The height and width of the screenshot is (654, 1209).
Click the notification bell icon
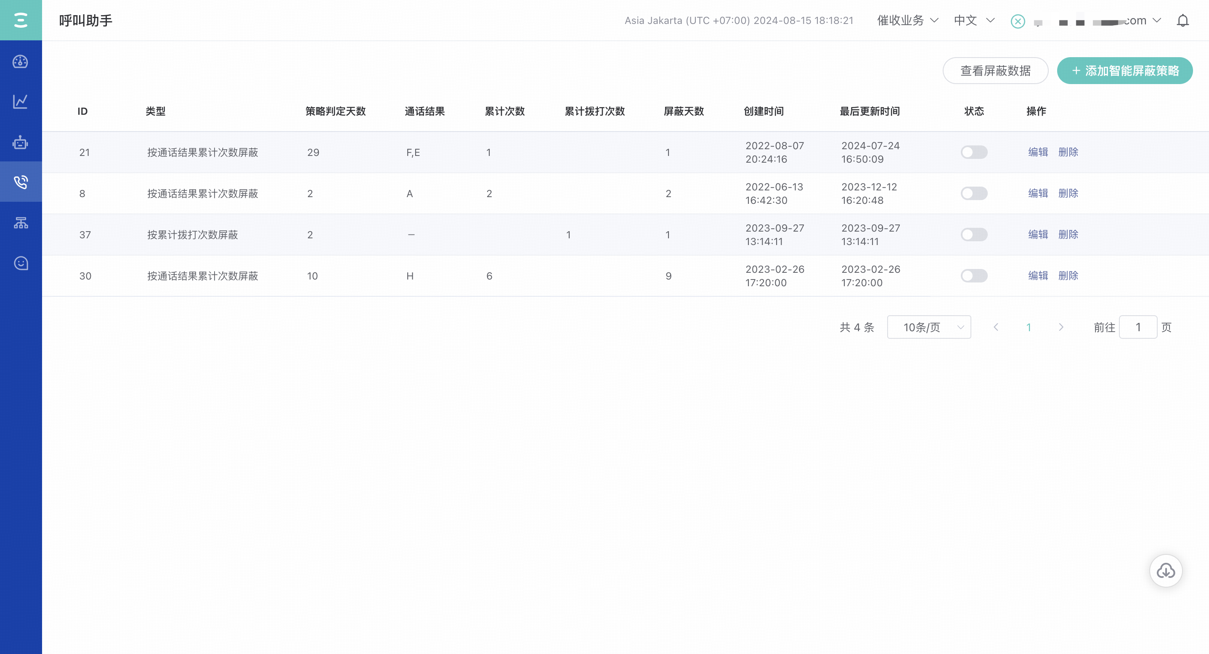(1182, 21)
